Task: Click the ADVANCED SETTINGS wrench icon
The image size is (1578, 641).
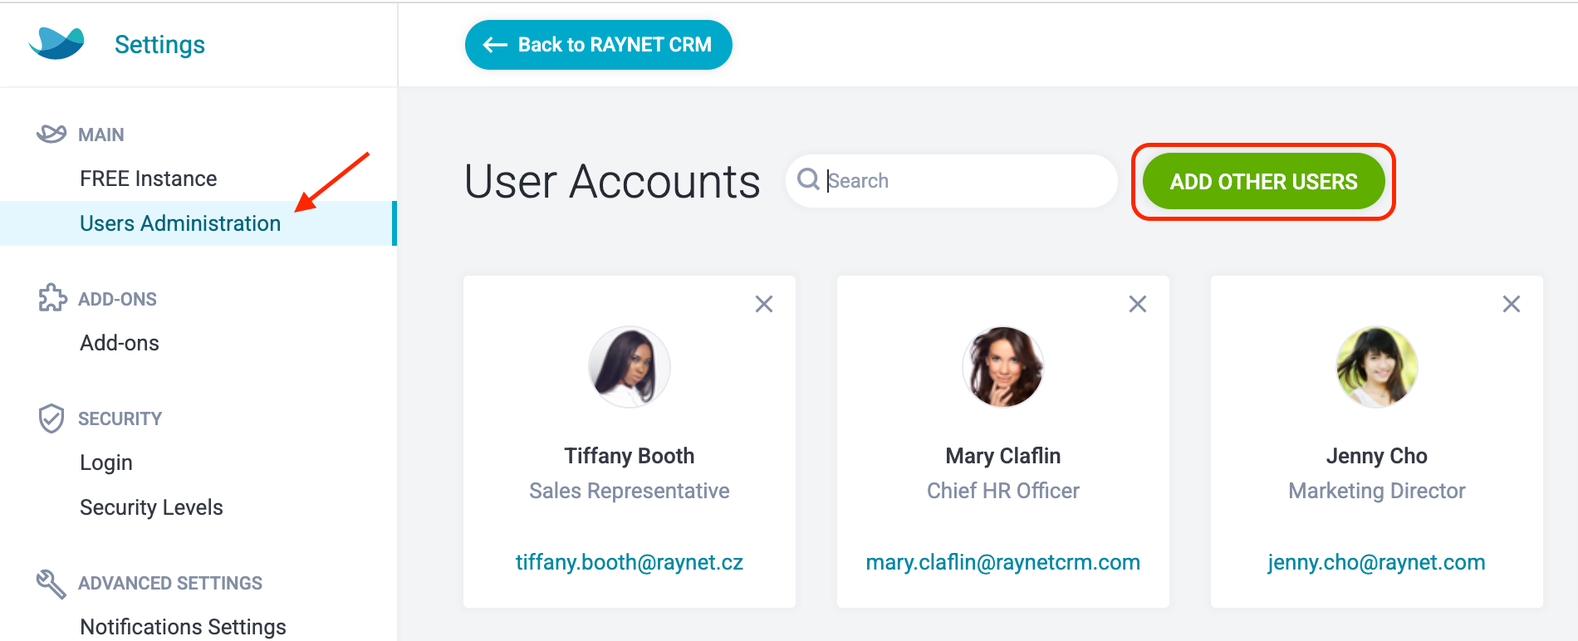Action: click(51, 584)
